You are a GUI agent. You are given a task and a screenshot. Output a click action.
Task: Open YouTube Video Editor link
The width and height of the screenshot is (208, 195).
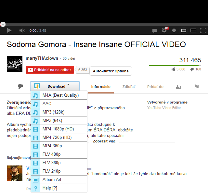click(164, 108)
